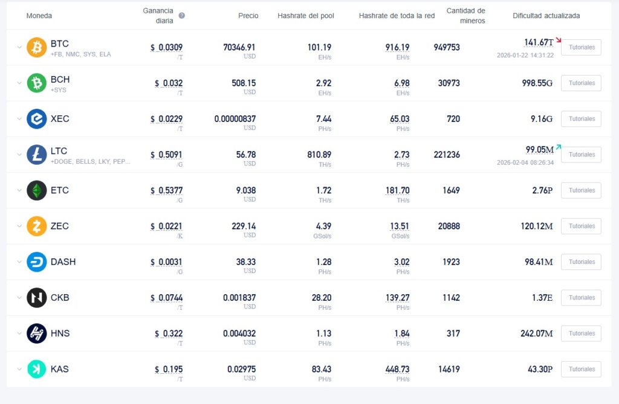Click the Nervos CKB coin logo

[36, 297]
